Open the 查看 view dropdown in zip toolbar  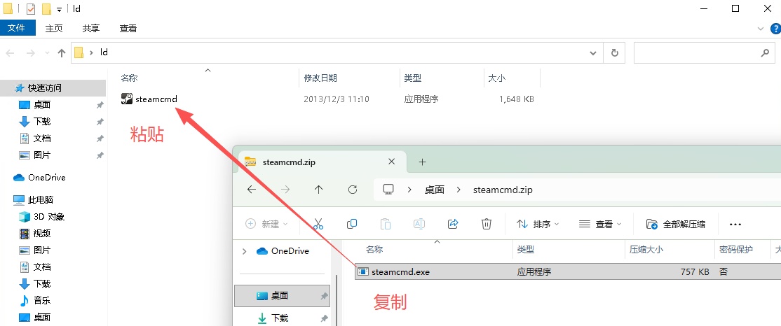click(600, 224)
